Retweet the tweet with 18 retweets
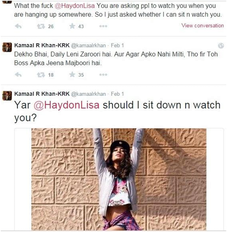Viewport: 227px width, 232px height. (41, 75)
